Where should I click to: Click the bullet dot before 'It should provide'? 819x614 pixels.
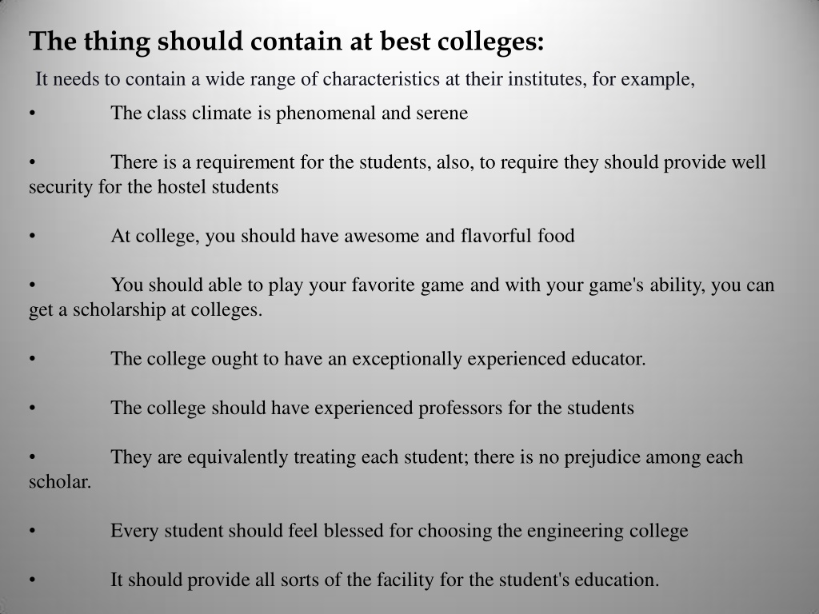pyautogui.click(x=32, y=580)
